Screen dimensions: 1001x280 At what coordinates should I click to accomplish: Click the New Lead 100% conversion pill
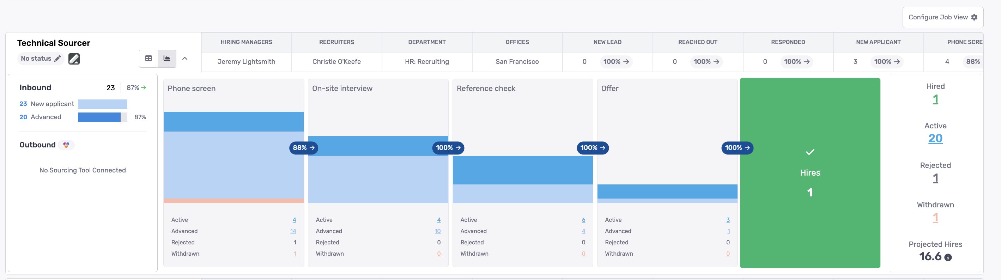tap(616, 61)
